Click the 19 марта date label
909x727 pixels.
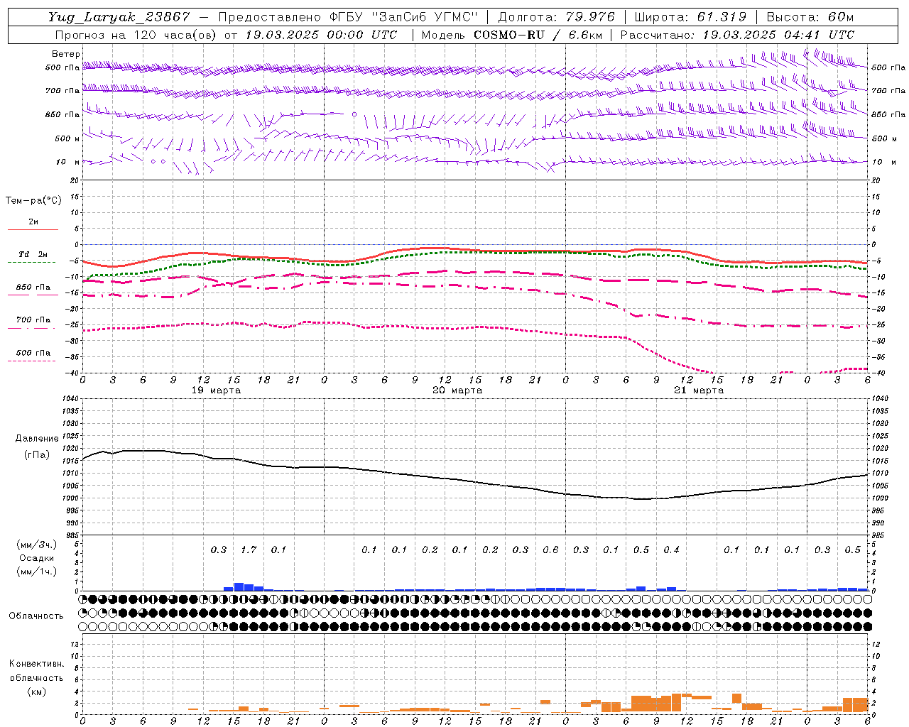216,390
